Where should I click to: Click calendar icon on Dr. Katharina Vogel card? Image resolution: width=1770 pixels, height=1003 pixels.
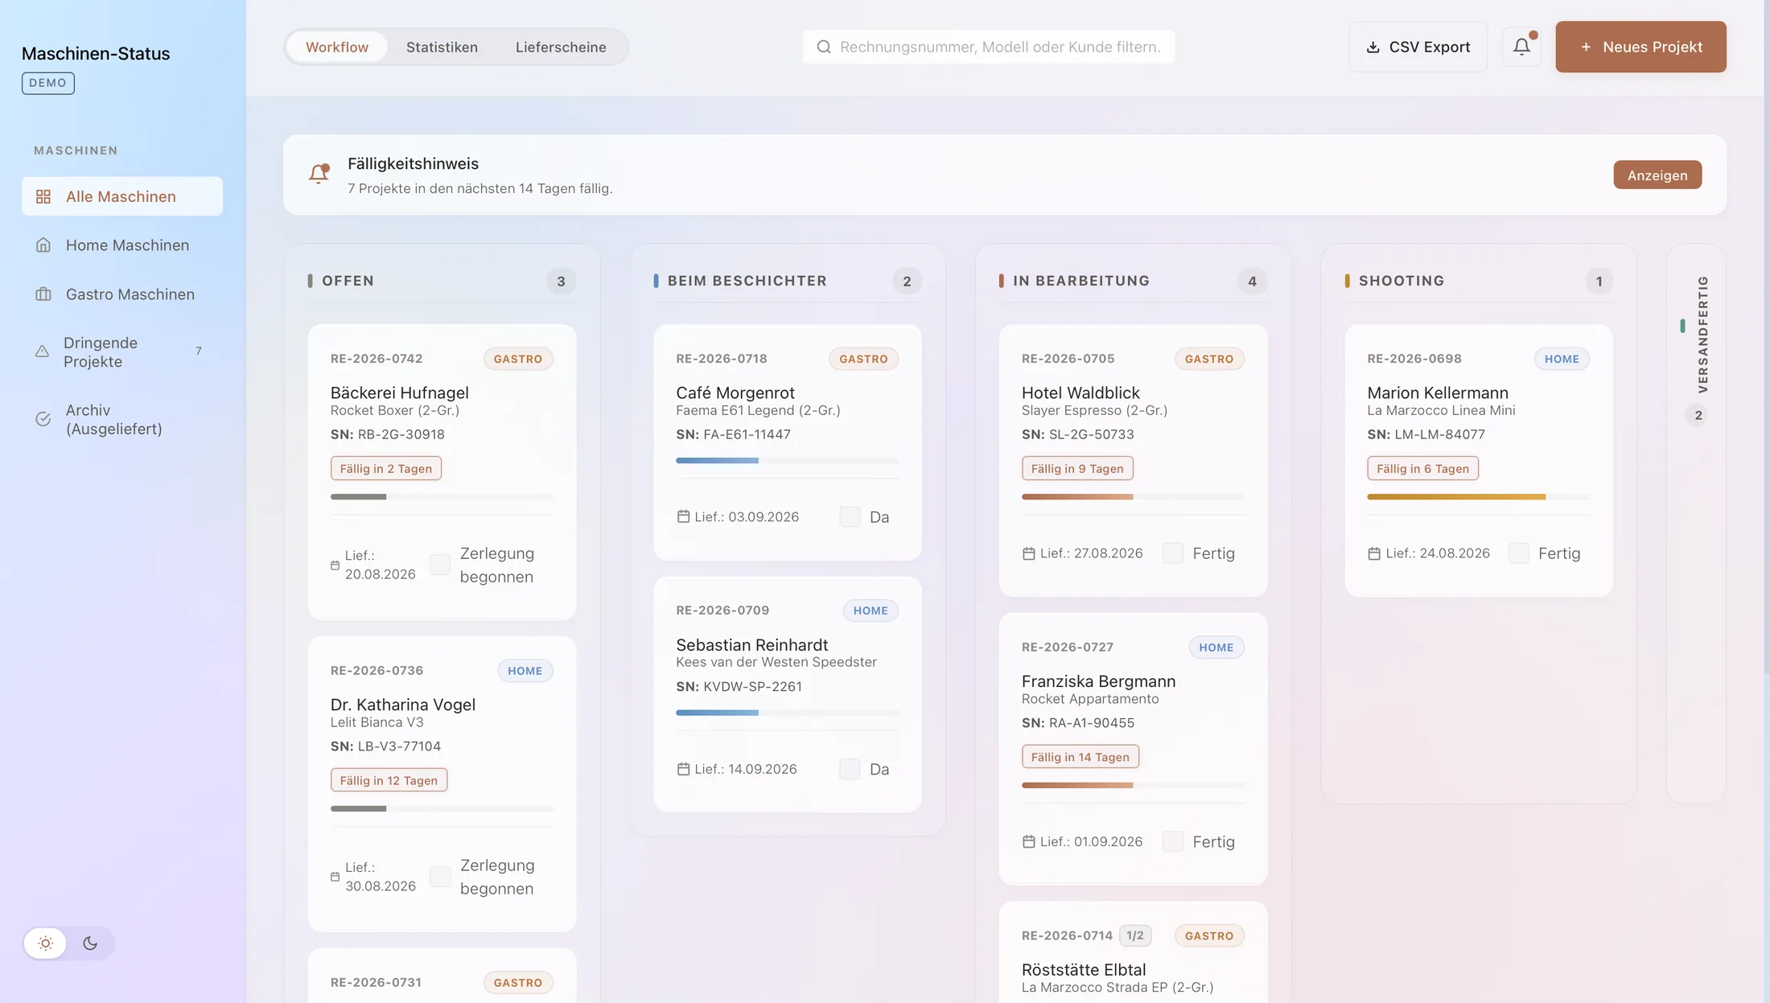[335, 877]
